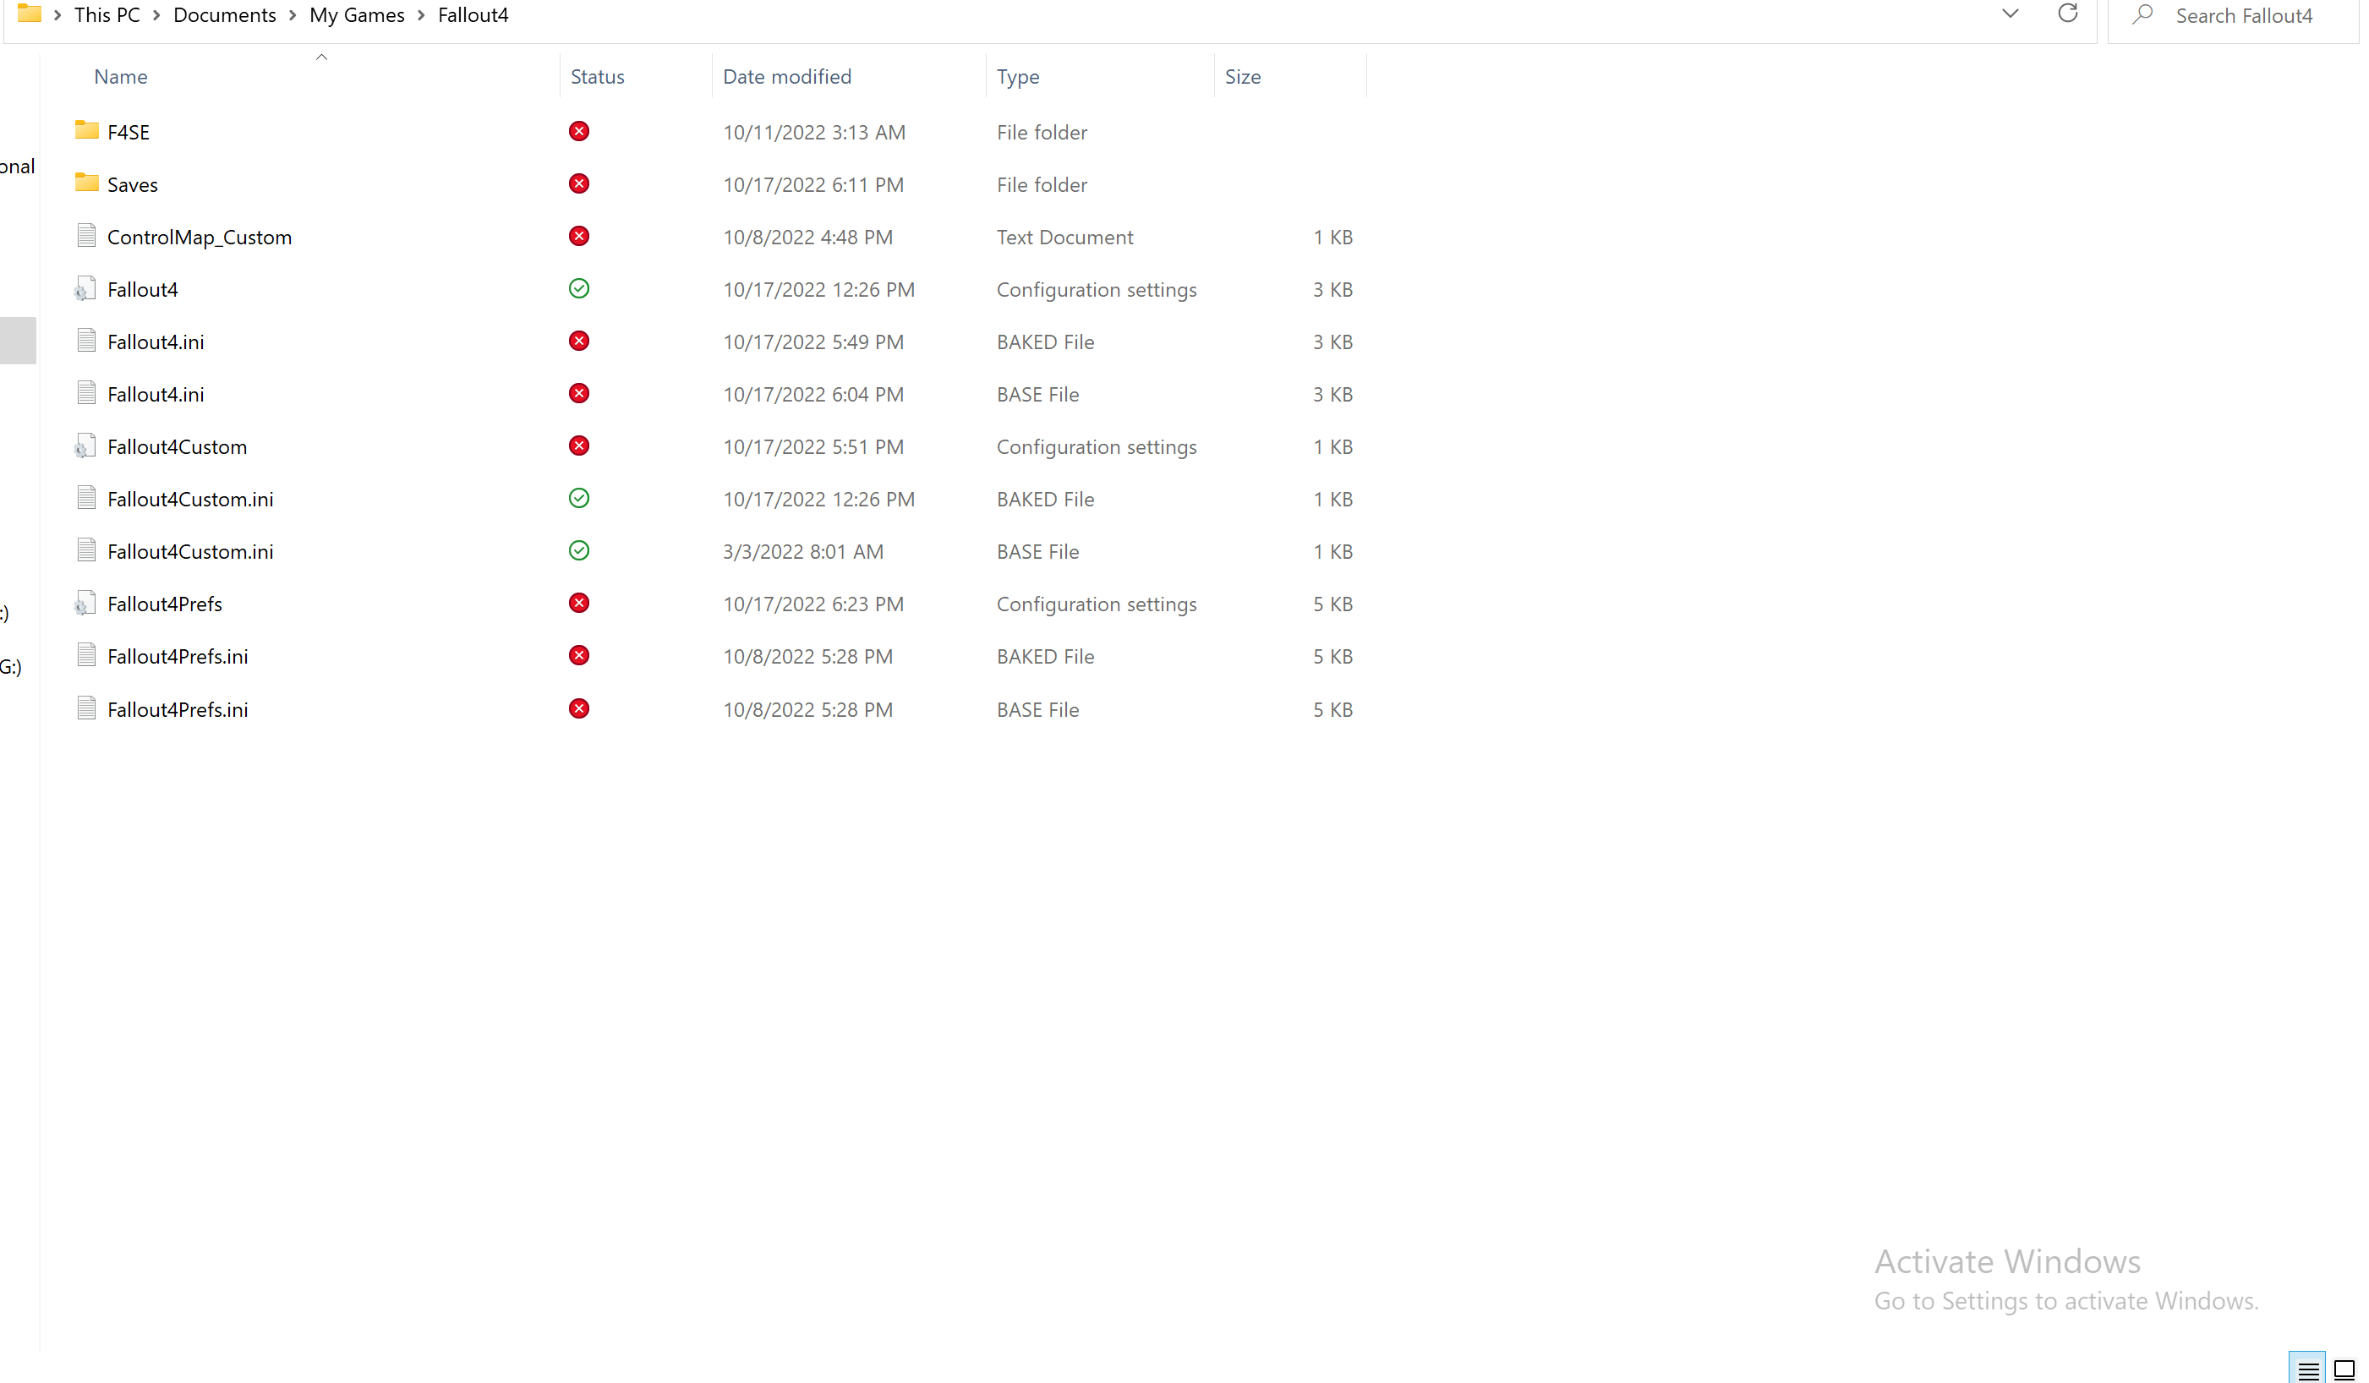
Task: Click the folder icon in address bar
Action: pos(29,14)
